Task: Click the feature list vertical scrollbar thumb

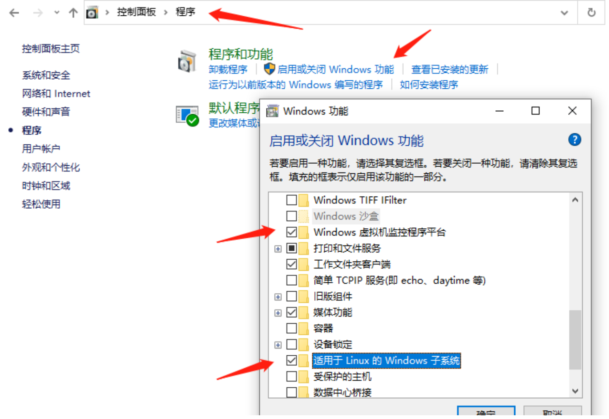Action: (x=575, y=339)
